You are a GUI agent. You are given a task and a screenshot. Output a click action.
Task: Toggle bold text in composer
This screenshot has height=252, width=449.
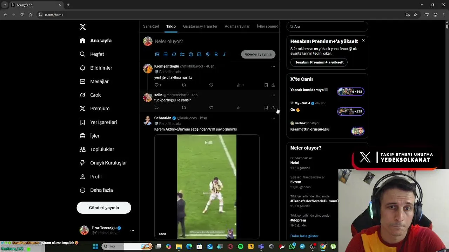click(216, 54)
